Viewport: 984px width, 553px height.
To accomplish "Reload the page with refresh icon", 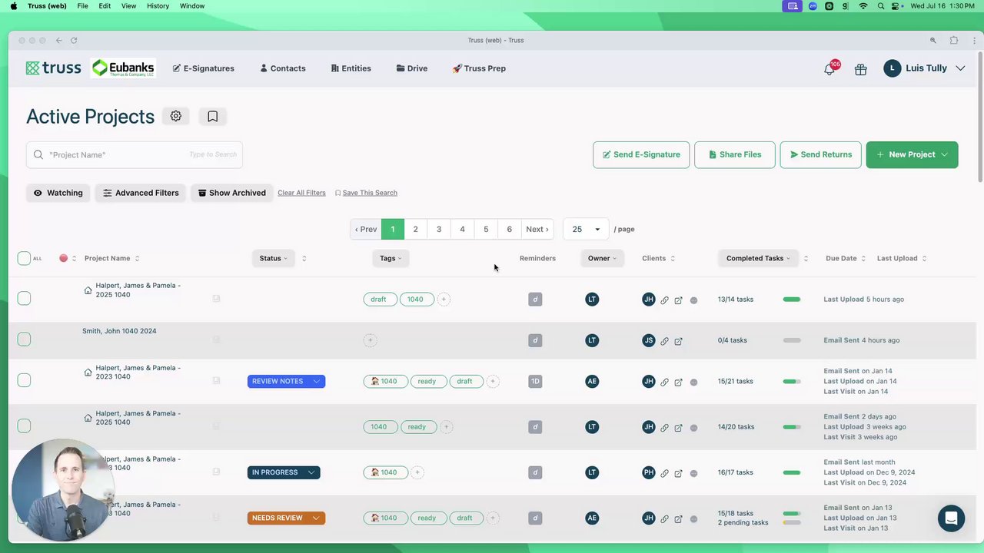I will click(74, 40).
